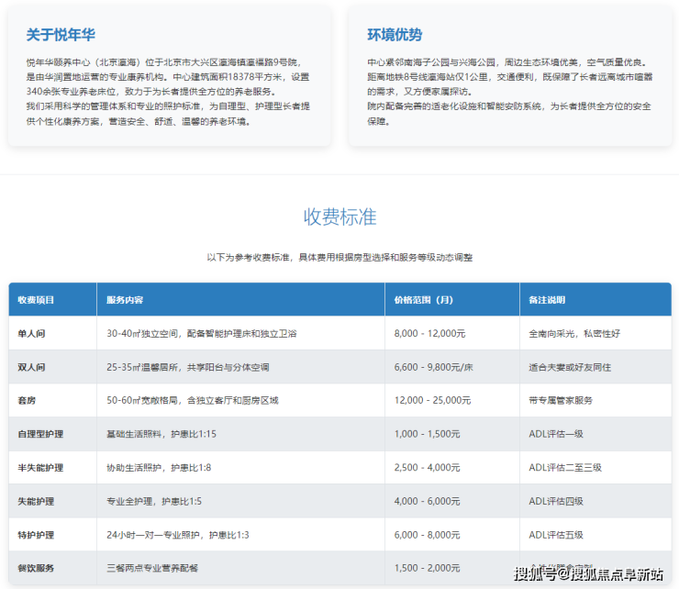Click the 12,000 - 25,000元 price cell
This screenshot has height=589, width=679.
pyautogui.click(x=432, y=401)
